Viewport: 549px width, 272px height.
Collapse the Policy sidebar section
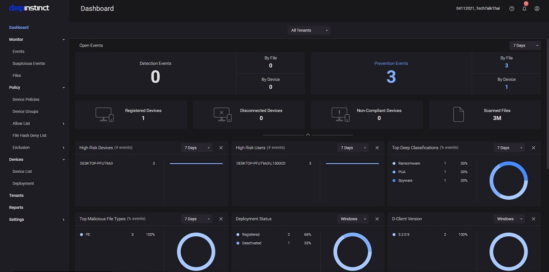pos(64,88)
